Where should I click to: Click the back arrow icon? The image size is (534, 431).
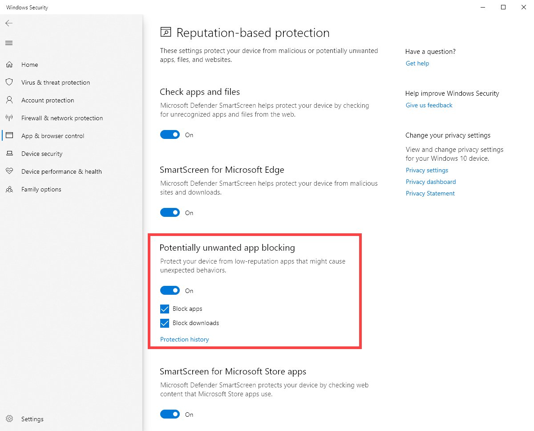(9, 23)
